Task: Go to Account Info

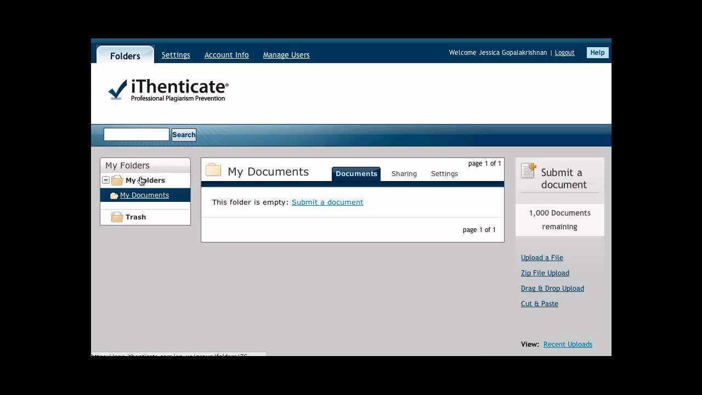Action: point(227,55)
